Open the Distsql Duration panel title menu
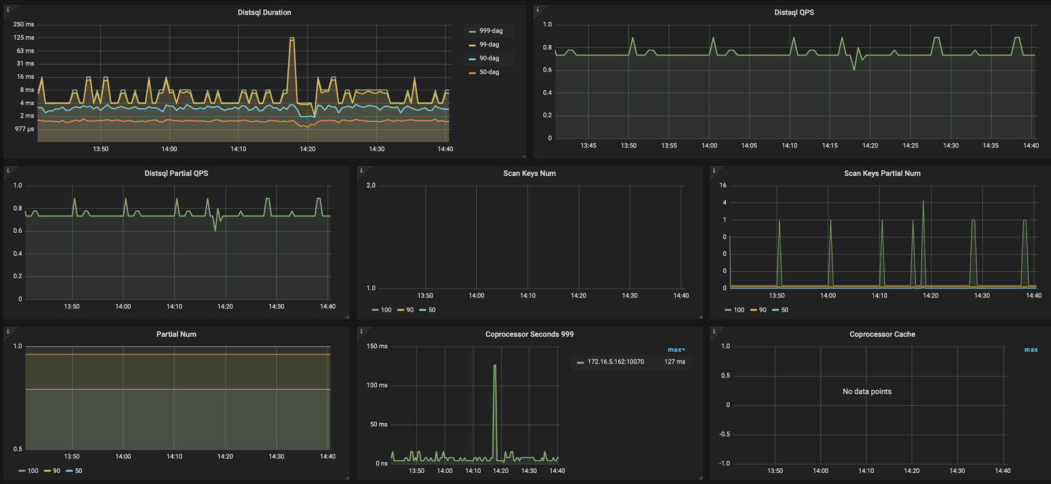Viewport: 1051px width, 484px height. pos(264,12)
